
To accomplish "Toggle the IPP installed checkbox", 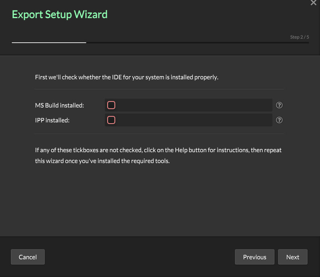I will pyautogui.click(x=111, y=120).
